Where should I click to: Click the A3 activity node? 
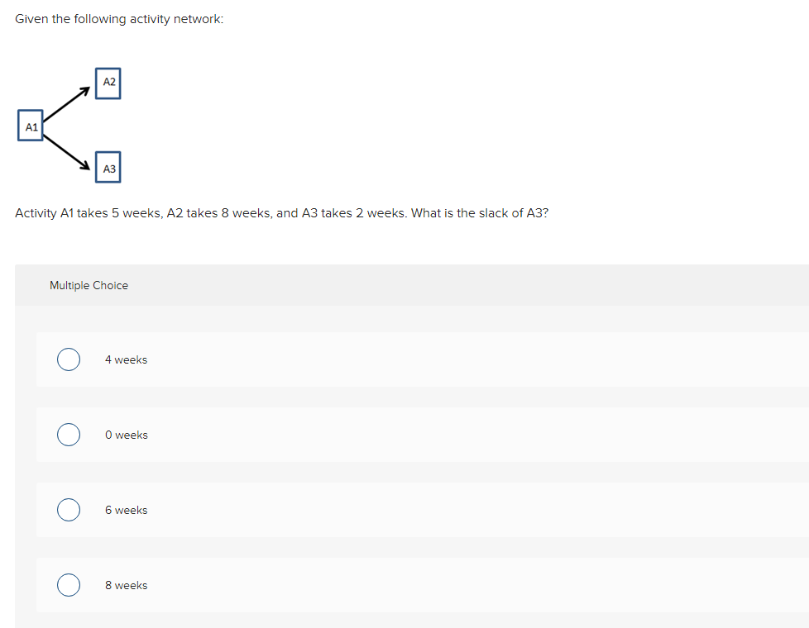pos(108,167)
